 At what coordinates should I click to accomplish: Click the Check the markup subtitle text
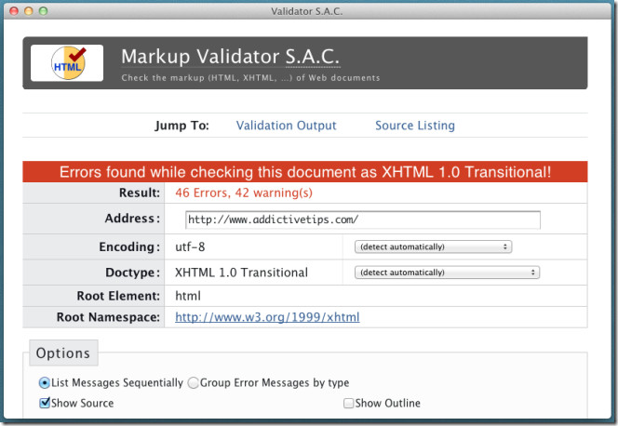(x=250, y=78)
